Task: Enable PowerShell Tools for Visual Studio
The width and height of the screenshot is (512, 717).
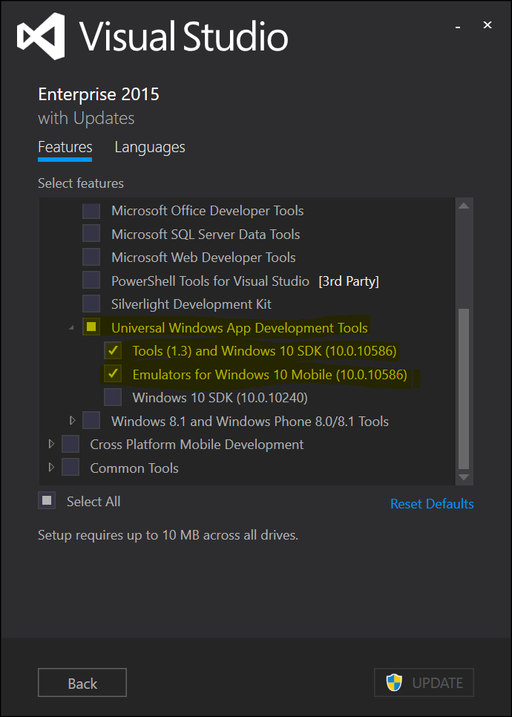Action: tap(91, 281)
